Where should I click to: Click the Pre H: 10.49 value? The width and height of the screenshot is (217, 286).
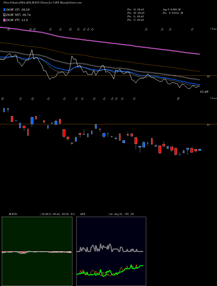click(x=136, y=13)
